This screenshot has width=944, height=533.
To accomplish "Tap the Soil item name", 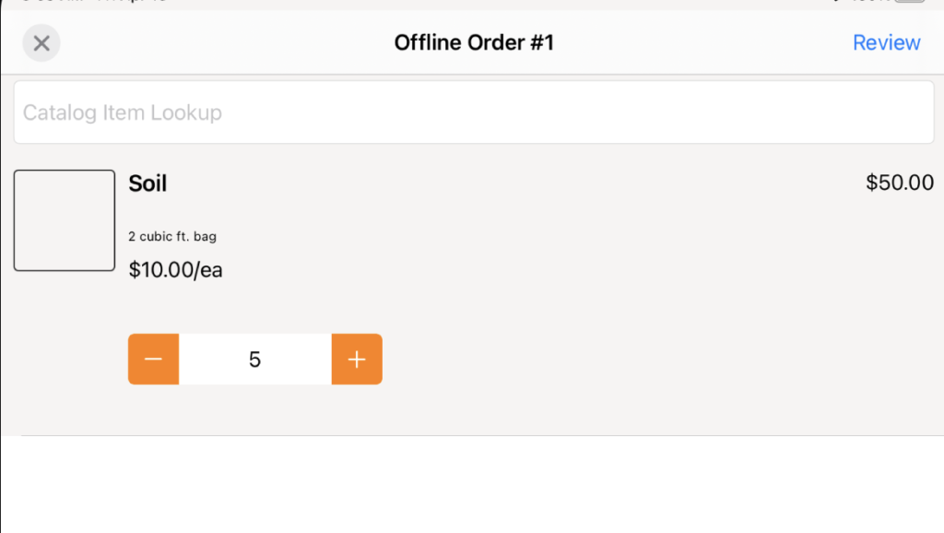I will (x=147, y=184).
